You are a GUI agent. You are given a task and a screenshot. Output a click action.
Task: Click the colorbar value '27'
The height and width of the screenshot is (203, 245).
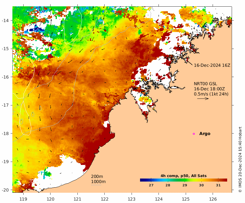tap(151, 185)
